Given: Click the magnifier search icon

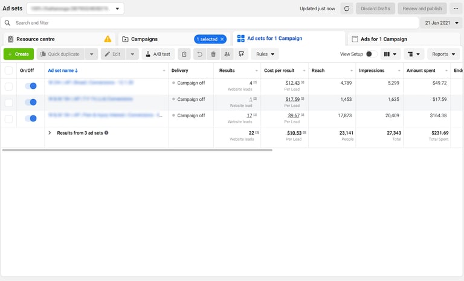Looking at the screenshot, I should [7, 23].
